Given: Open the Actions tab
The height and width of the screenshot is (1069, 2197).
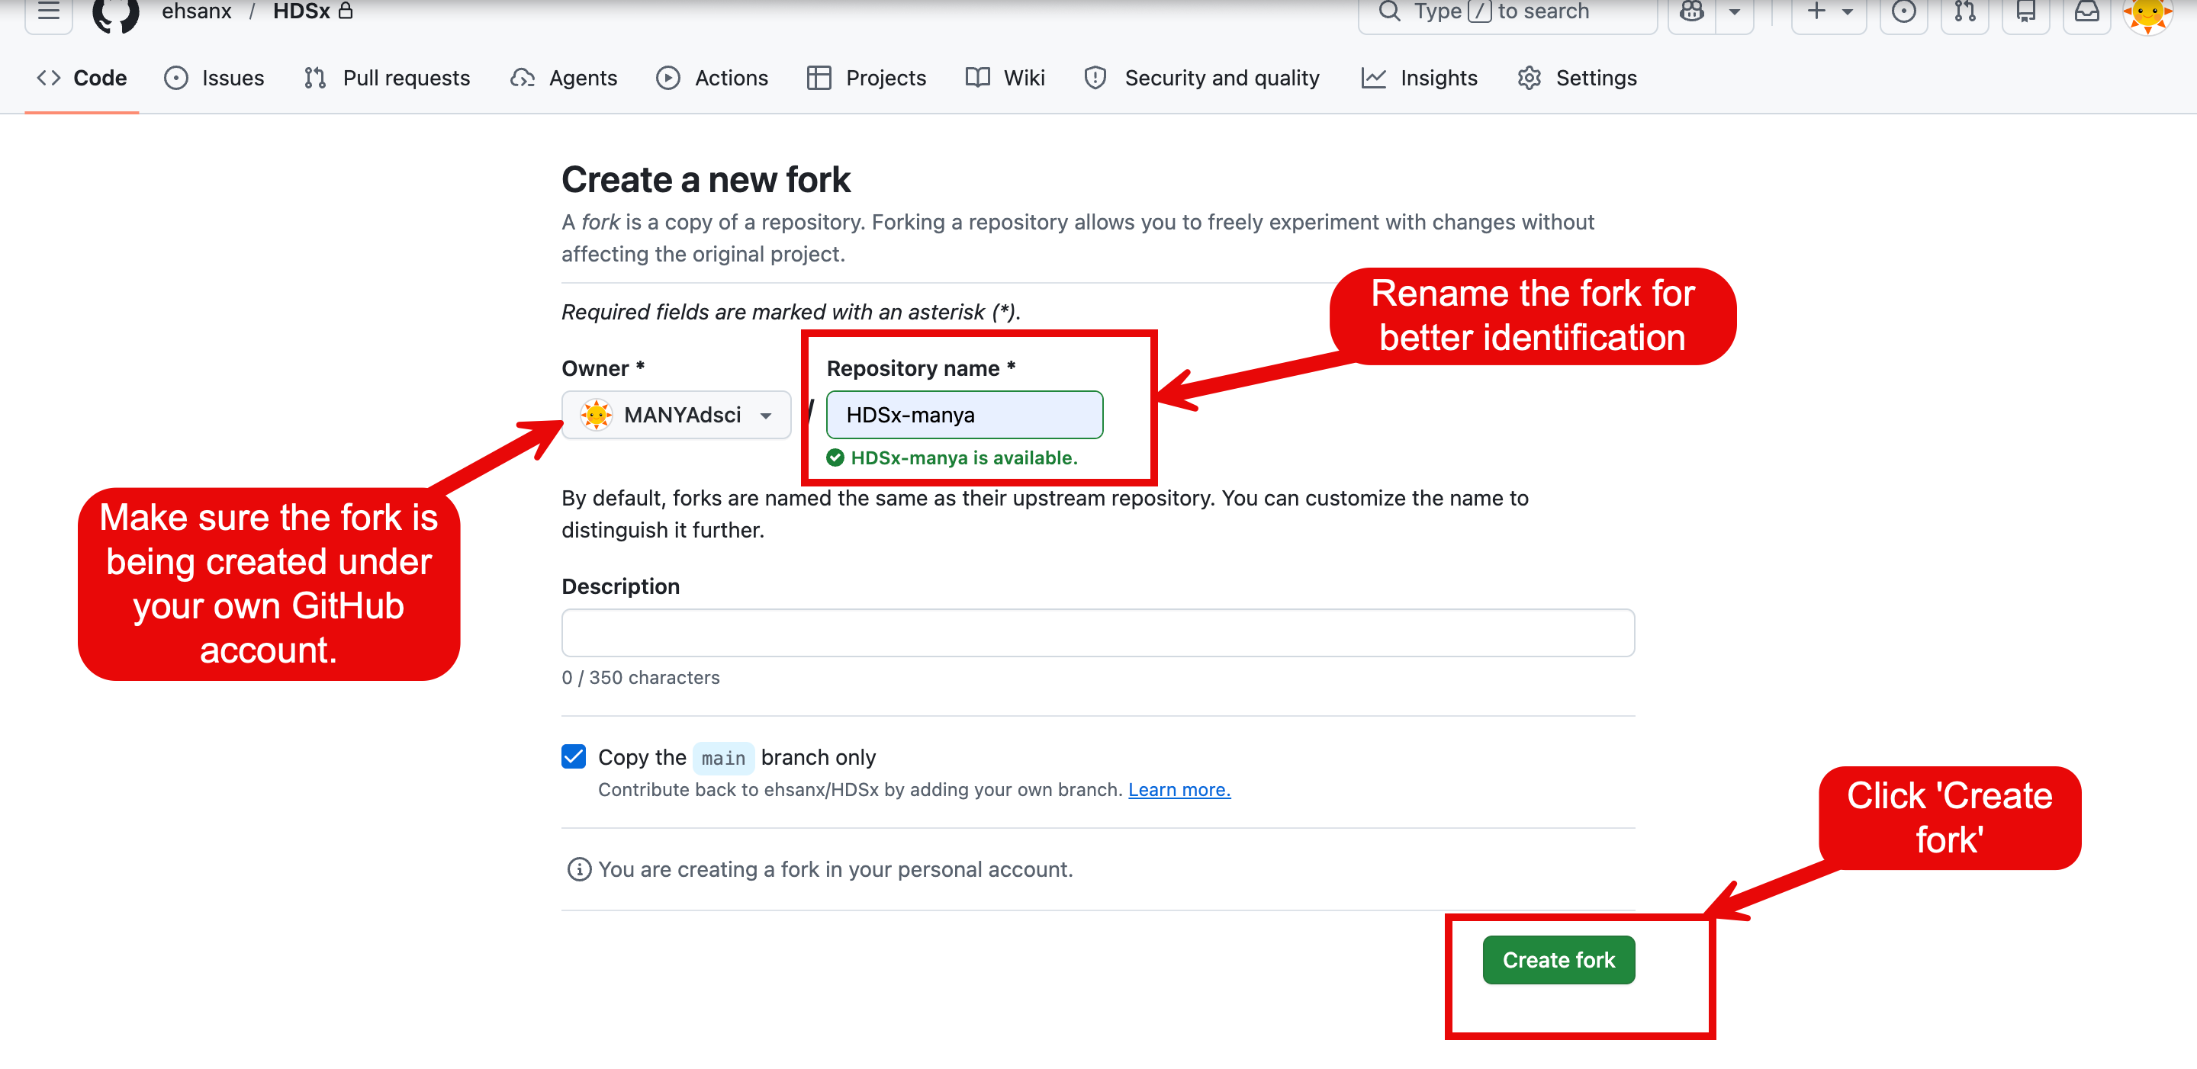Looking at the screenshot, I should pyautogui.click(x=712, y=78).
